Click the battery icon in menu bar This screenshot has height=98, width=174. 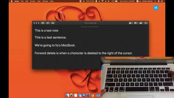point(116,1)
